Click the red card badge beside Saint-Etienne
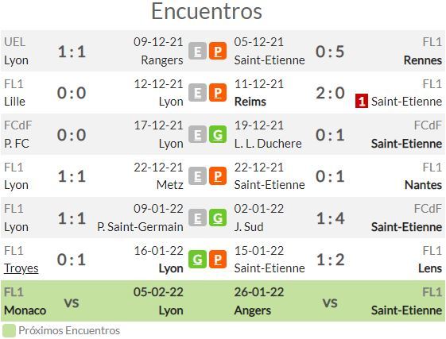 pos(362,101)
